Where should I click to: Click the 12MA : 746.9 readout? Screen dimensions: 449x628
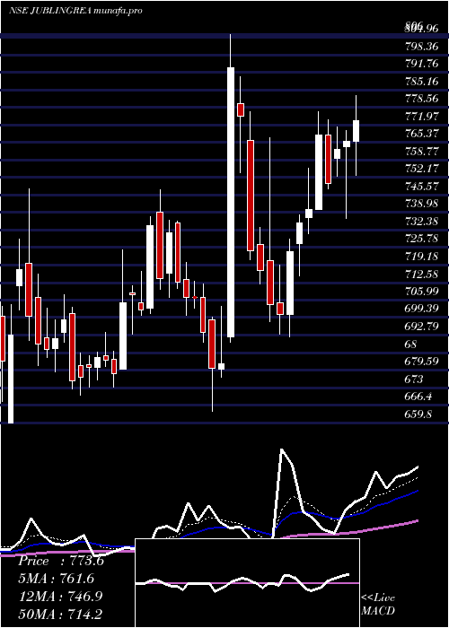point(60,596)
